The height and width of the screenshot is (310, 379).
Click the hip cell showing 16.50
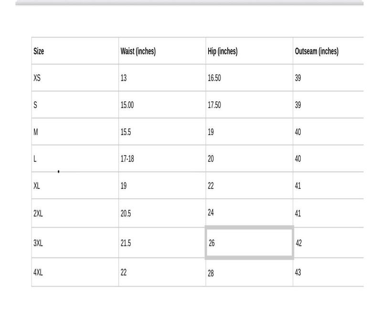pyautogui.click(x=250, y=78)
